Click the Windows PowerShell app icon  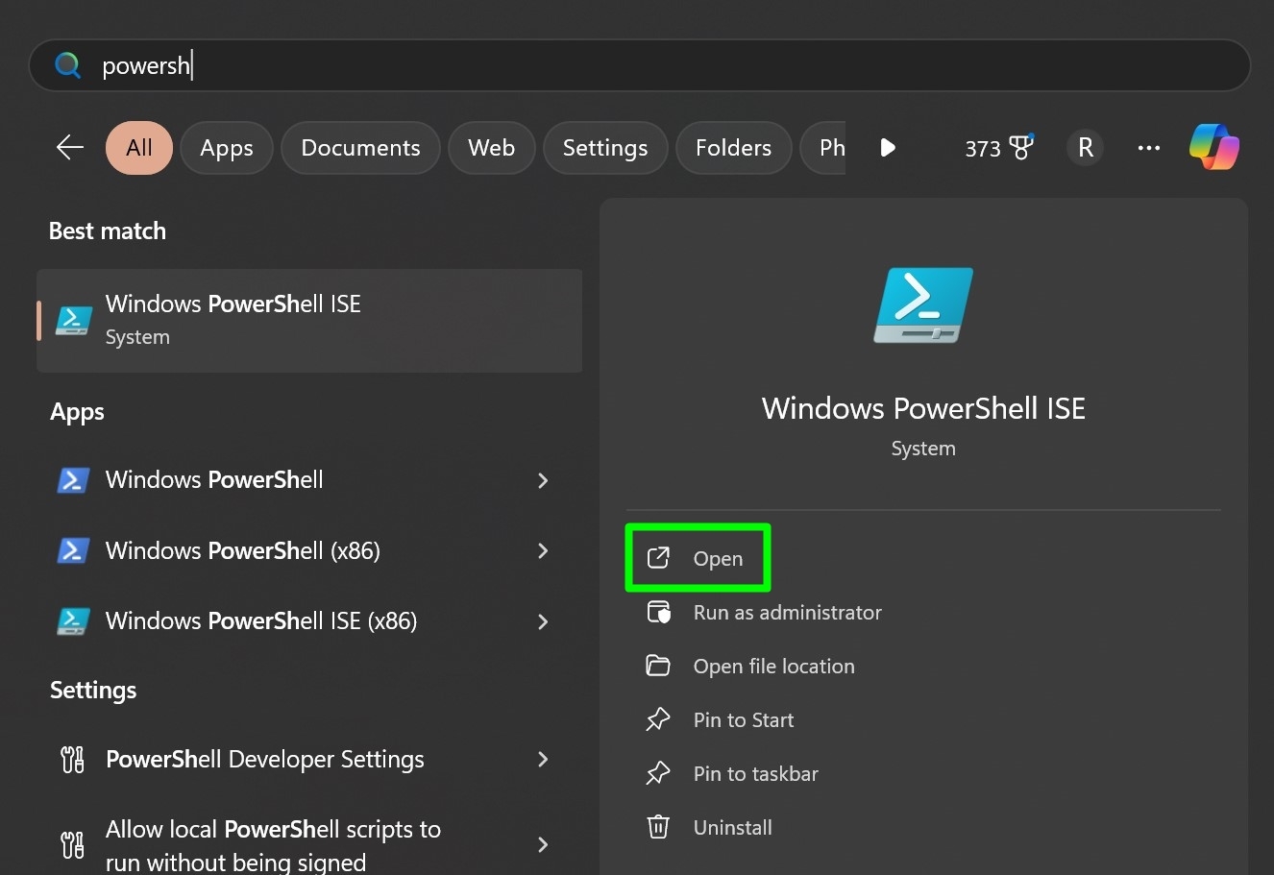coord(74,479)
